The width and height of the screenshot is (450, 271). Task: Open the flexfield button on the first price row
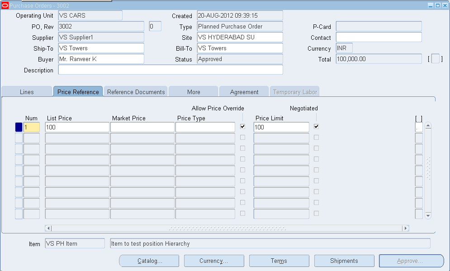click(418, 127)
